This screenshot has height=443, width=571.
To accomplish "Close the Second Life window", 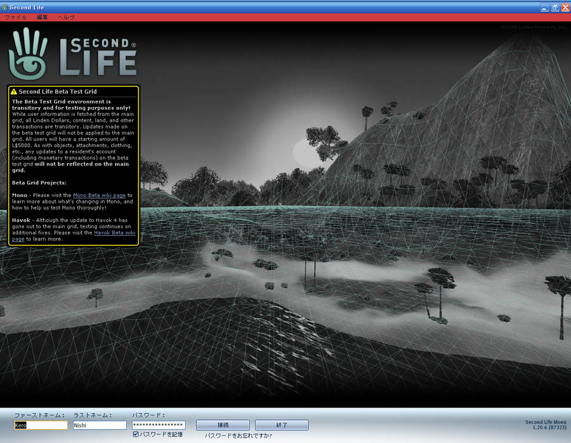I will tap(565, 7).
